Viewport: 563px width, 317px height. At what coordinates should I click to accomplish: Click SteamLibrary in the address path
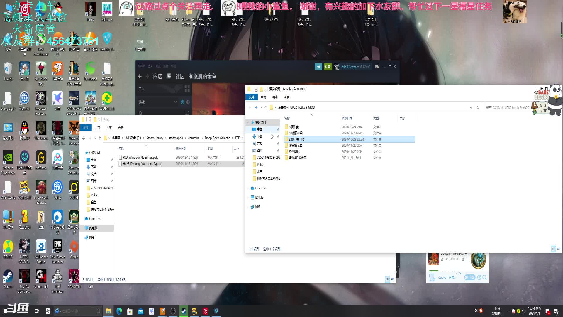click(155, 138)
